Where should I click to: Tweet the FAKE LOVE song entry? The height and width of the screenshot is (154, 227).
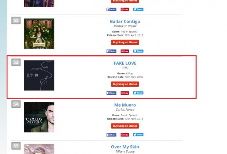tap(138, 93)
